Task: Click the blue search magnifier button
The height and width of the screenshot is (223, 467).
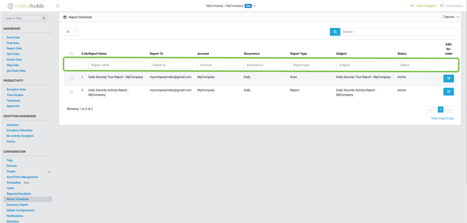Action: coord(335,32)
